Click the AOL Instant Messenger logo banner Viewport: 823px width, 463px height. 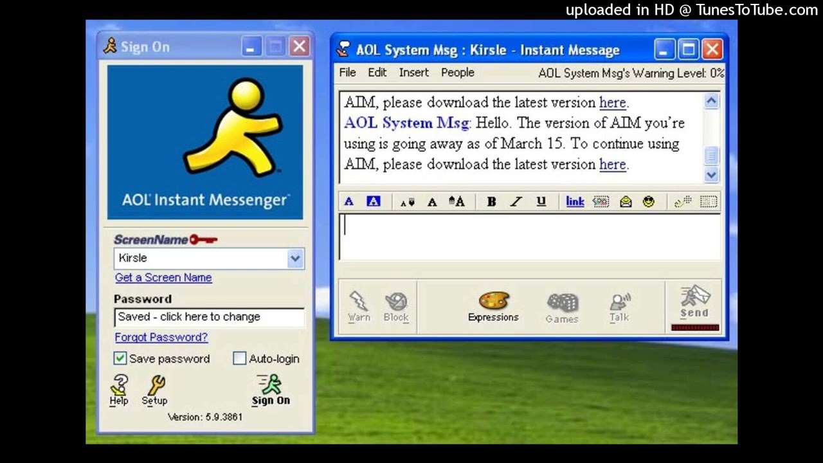[x=205, y=142]
